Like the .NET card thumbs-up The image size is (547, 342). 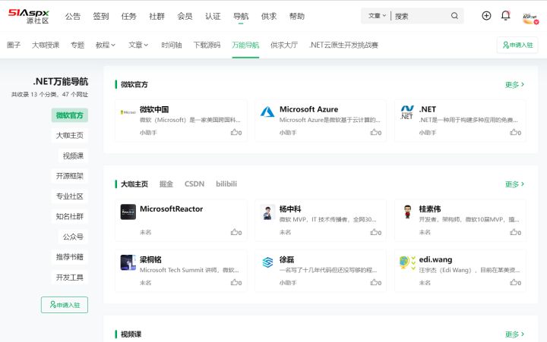point(515,133)
